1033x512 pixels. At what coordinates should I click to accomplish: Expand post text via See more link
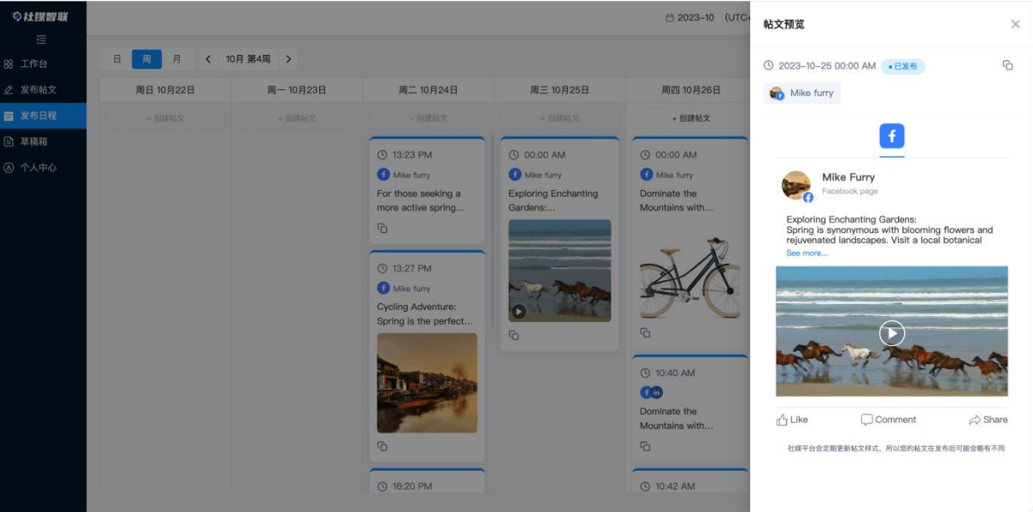(806, 253)
